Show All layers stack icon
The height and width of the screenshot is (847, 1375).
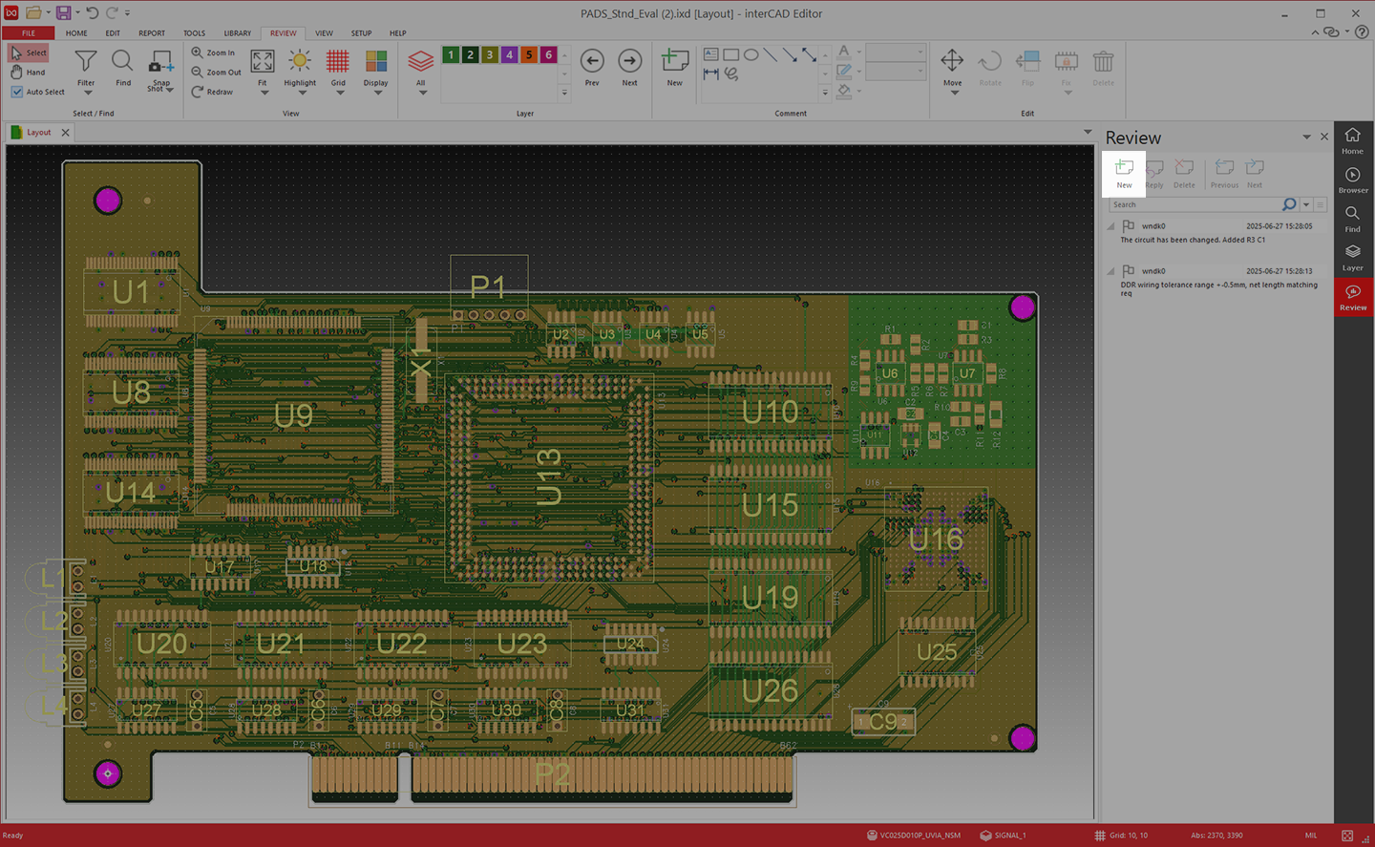point(421,63)
